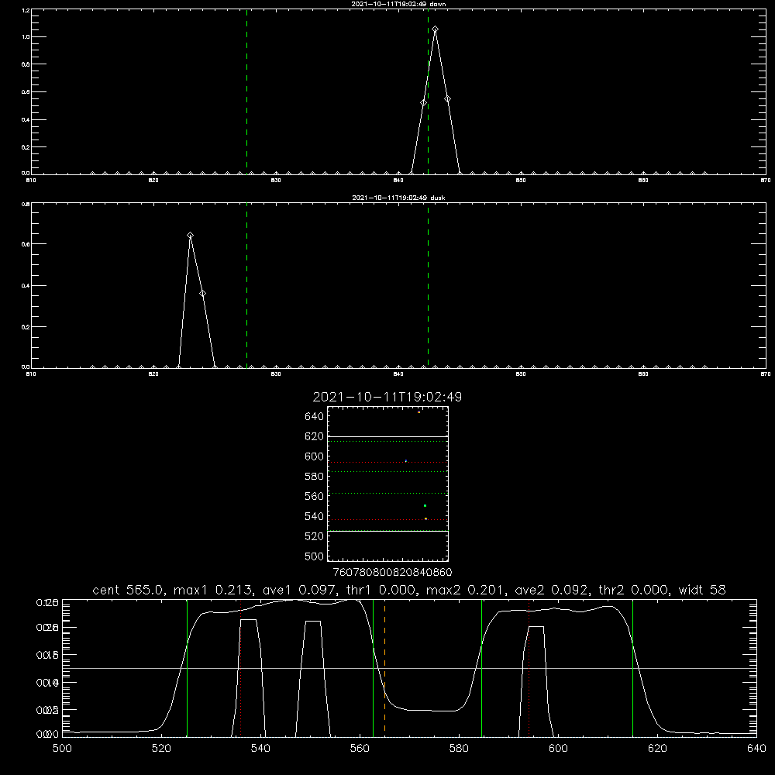The image size is (775, 775).
Task: Click the solid green vertical line near 615
Action: (x=632, y=667)
